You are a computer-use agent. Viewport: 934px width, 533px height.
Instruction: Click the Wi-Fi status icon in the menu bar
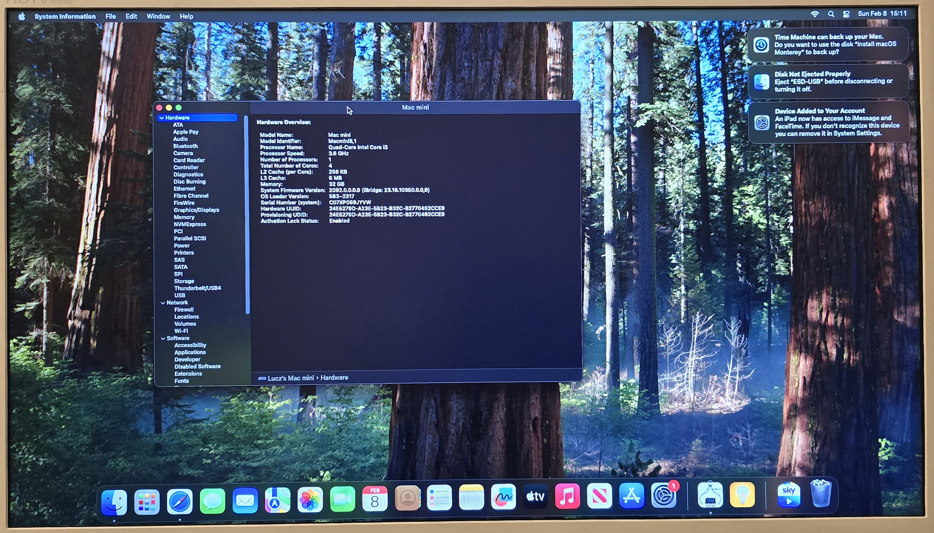click(815, 14)
